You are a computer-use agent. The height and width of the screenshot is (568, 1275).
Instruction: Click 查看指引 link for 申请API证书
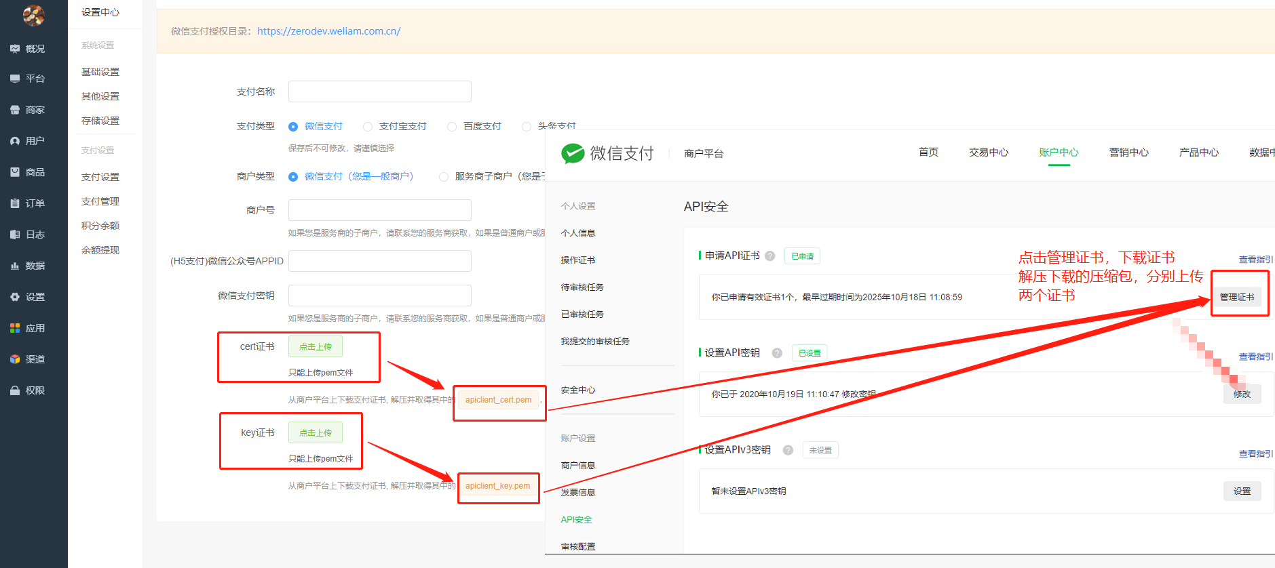coord(1256,260)
